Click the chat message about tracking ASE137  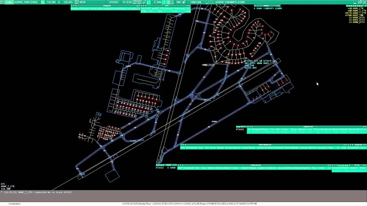click(36, 192)
